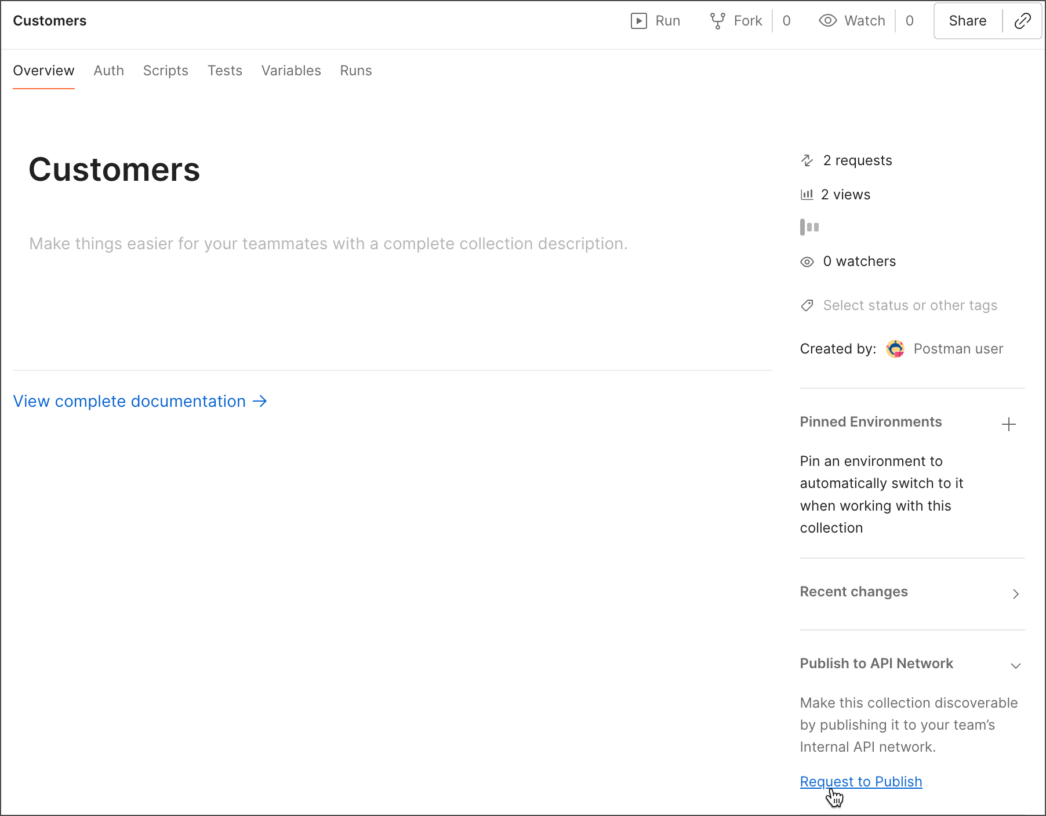The height and width of the screenshot is (816, 1046).
Task: Select the Fork icon
Action: tap(717, 21)
